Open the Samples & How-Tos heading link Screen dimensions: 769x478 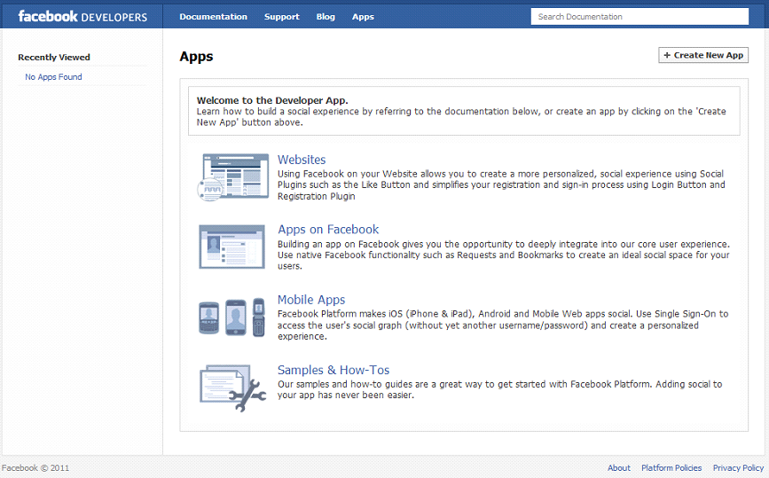[x=333, y=370]
